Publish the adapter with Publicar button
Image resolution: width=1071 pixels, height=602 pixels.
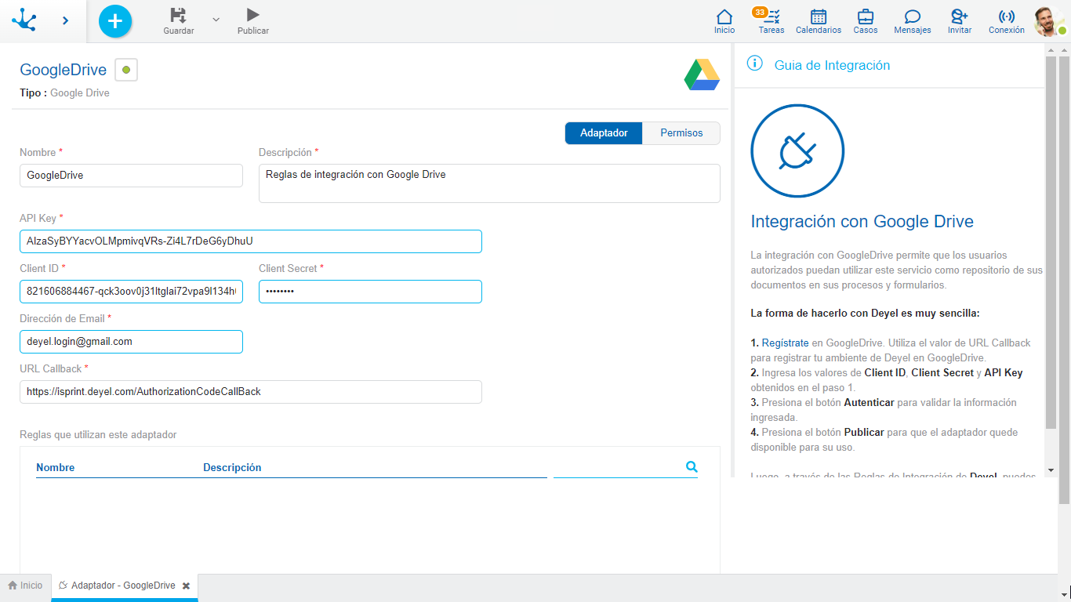click(x=252, y=20)
